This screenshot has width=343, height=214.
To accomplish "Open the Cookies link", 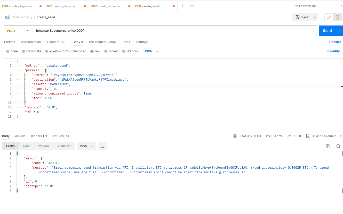I will tap(335, 42).
